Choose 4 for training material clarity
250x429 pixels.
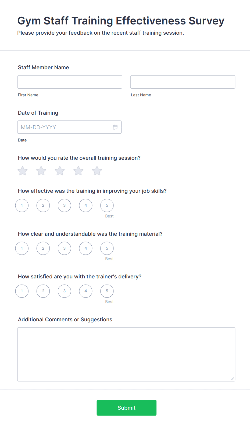[86, 248]
